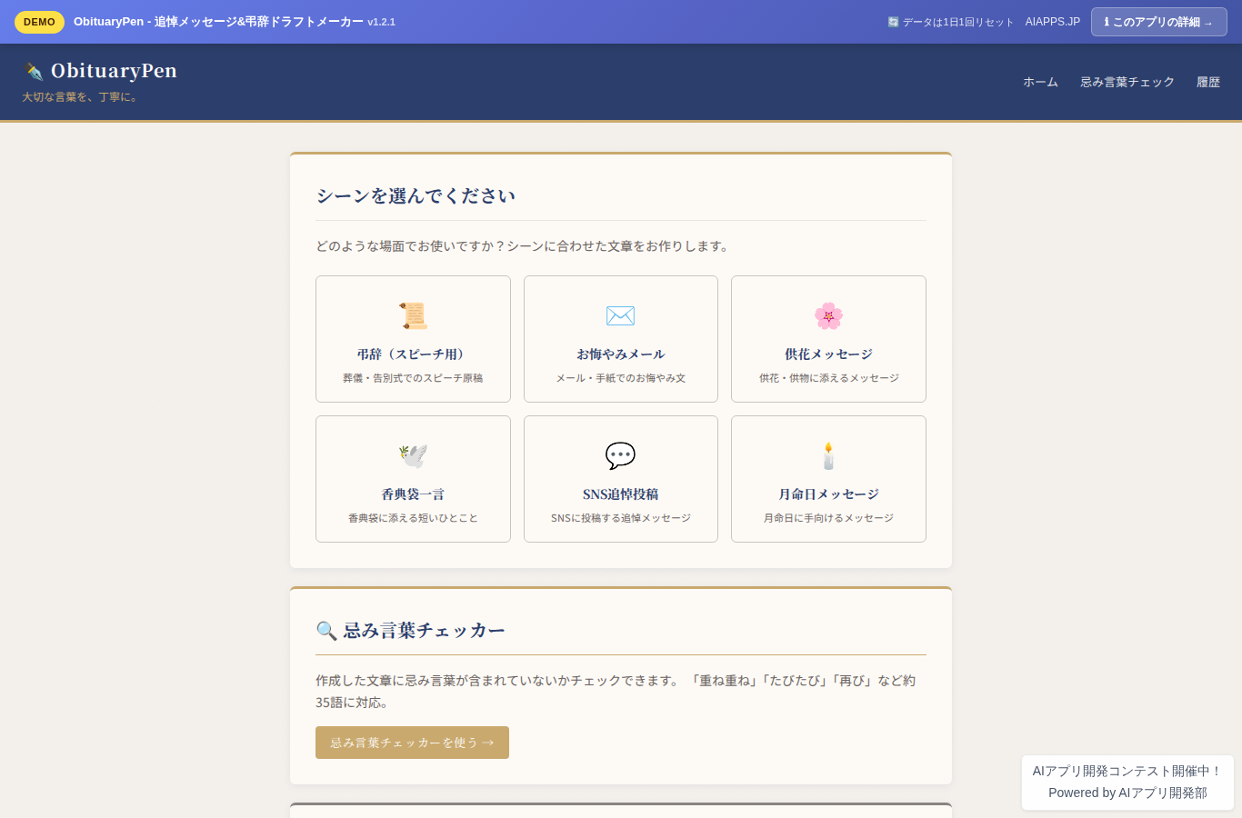The height and width of the screenshot is (818, 1242).
Task: Select the 香典袋一言 card title
Action: 413,494
